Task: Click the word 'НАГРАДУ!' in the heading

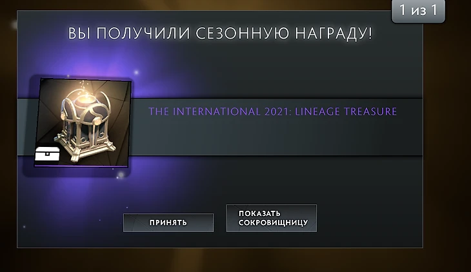Action: tap(334, 33)
